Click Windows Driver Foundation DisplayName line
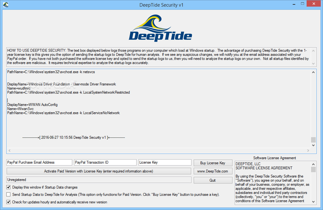 (62, 84)
